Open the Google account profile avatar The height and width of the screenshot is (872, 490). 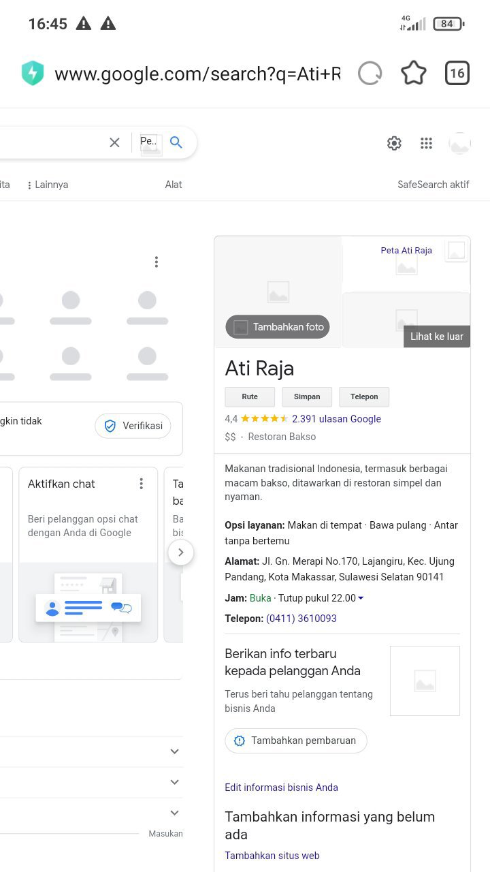pyautogui.click(x=460, y=143)
